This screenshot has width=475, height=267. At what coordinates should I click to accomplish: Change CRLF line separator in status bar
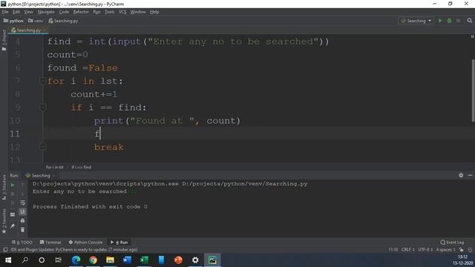[x=407, y=250]
